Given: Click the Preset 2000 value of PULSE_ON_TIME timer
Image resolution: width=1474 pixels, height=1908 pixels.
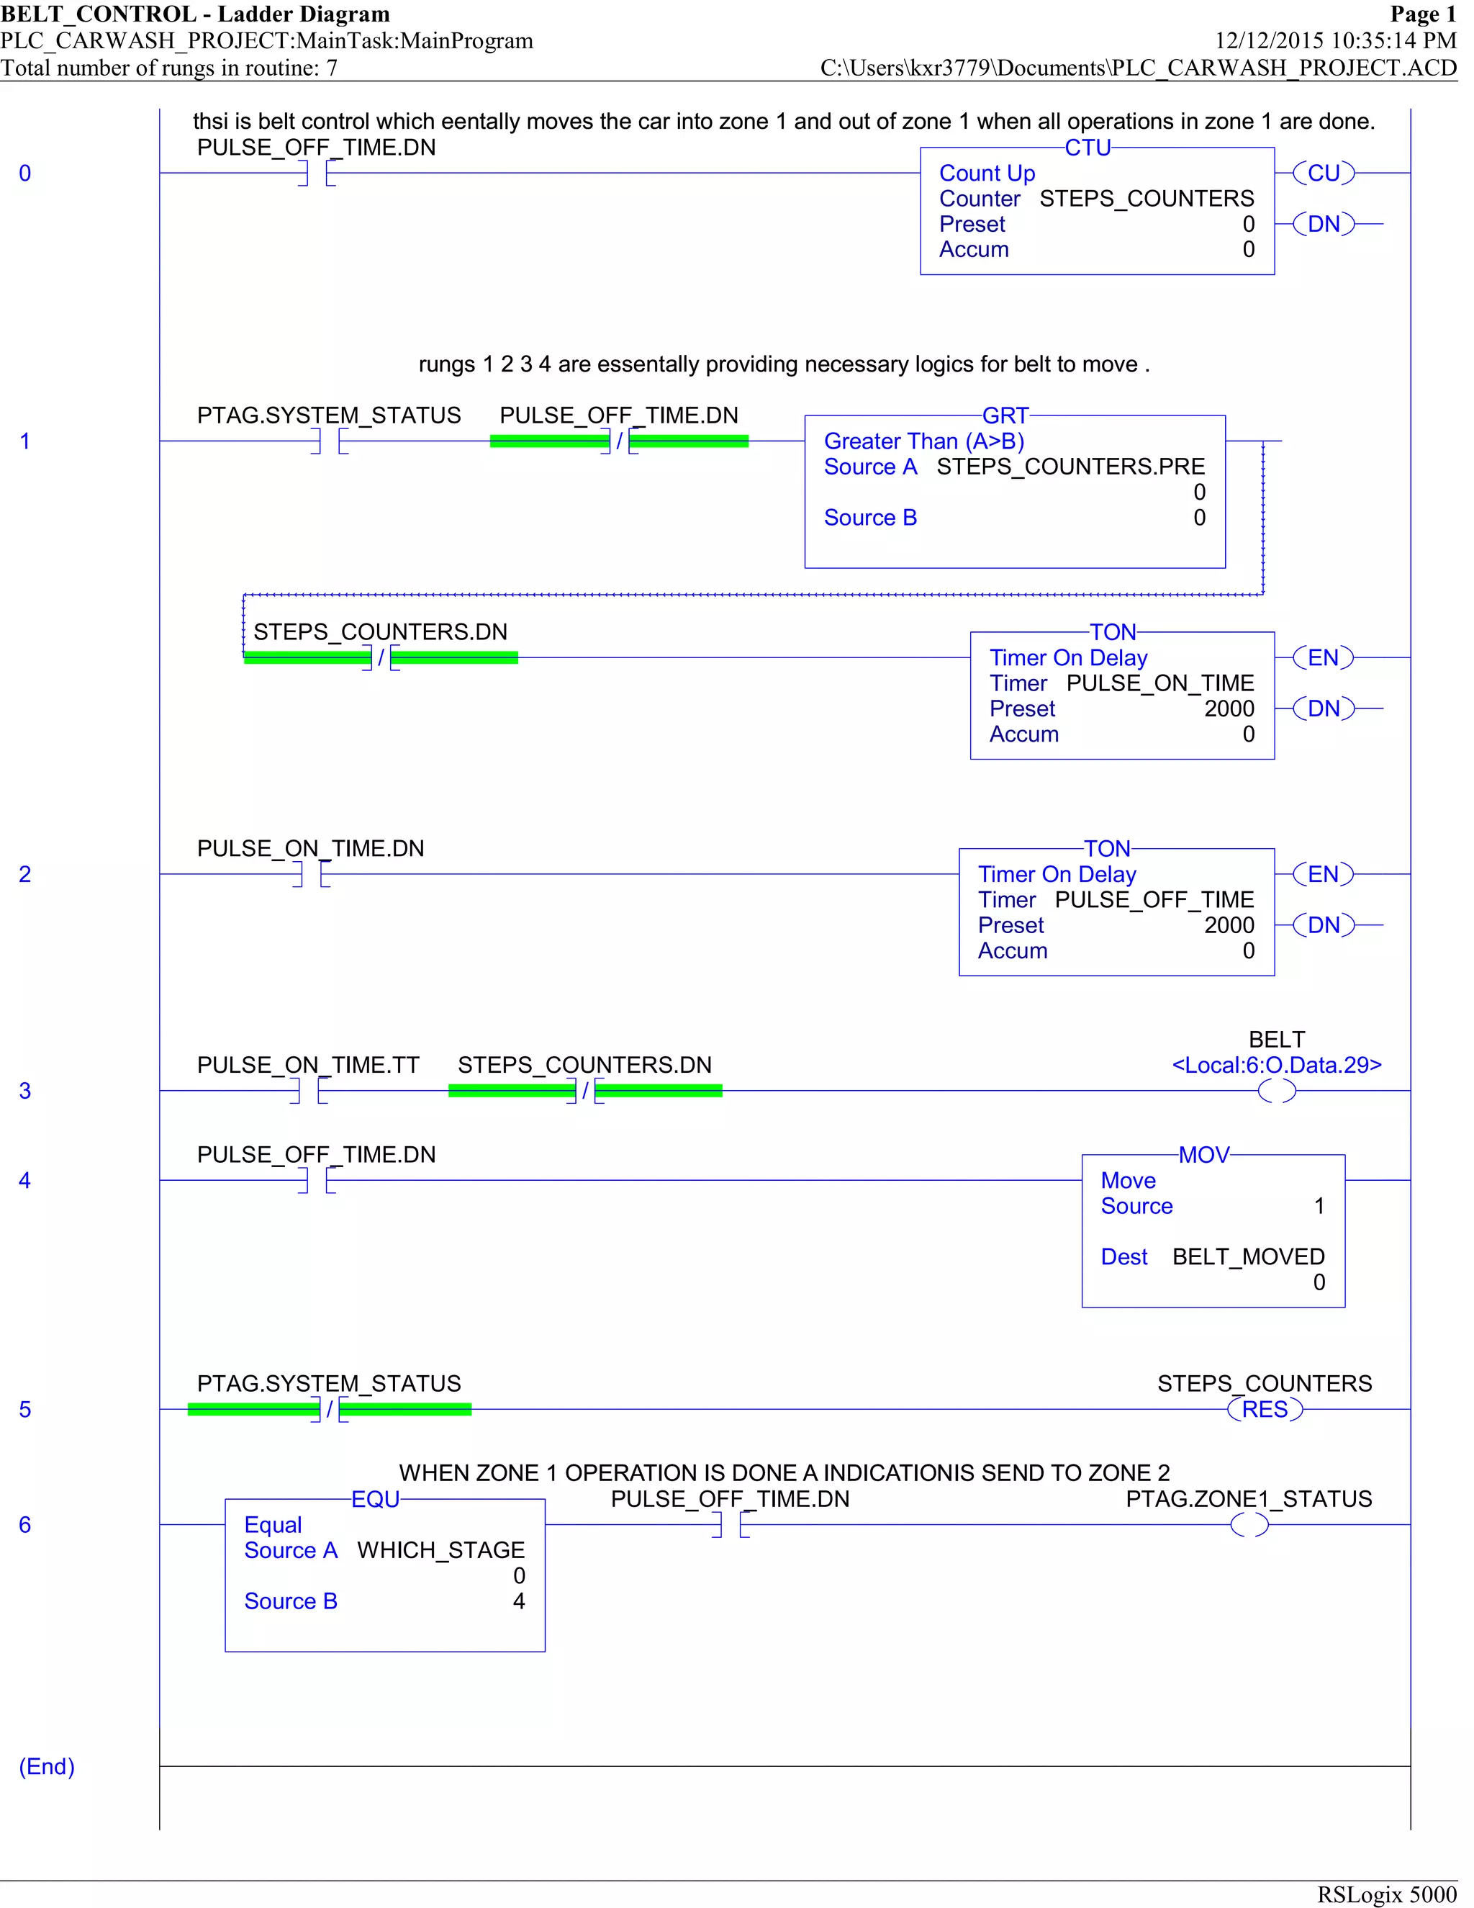Looking at the screenshot, I should coord(1229,708).
